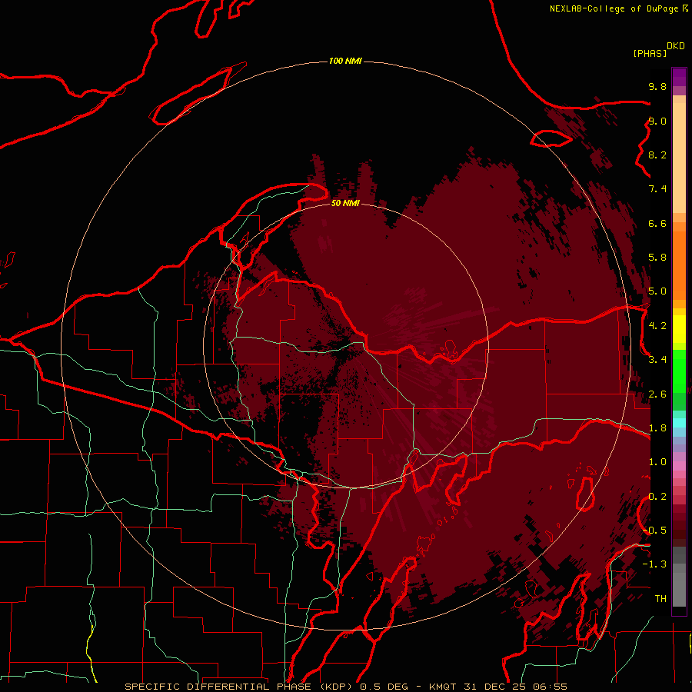Click the KMQT station identifier
Screen dimensions: 692x692
point(444,687)
